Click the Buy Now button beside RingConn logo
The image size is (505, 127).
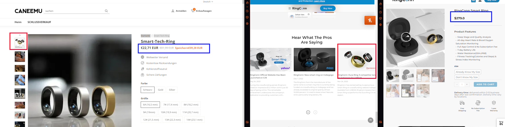[x=327, y=8]
